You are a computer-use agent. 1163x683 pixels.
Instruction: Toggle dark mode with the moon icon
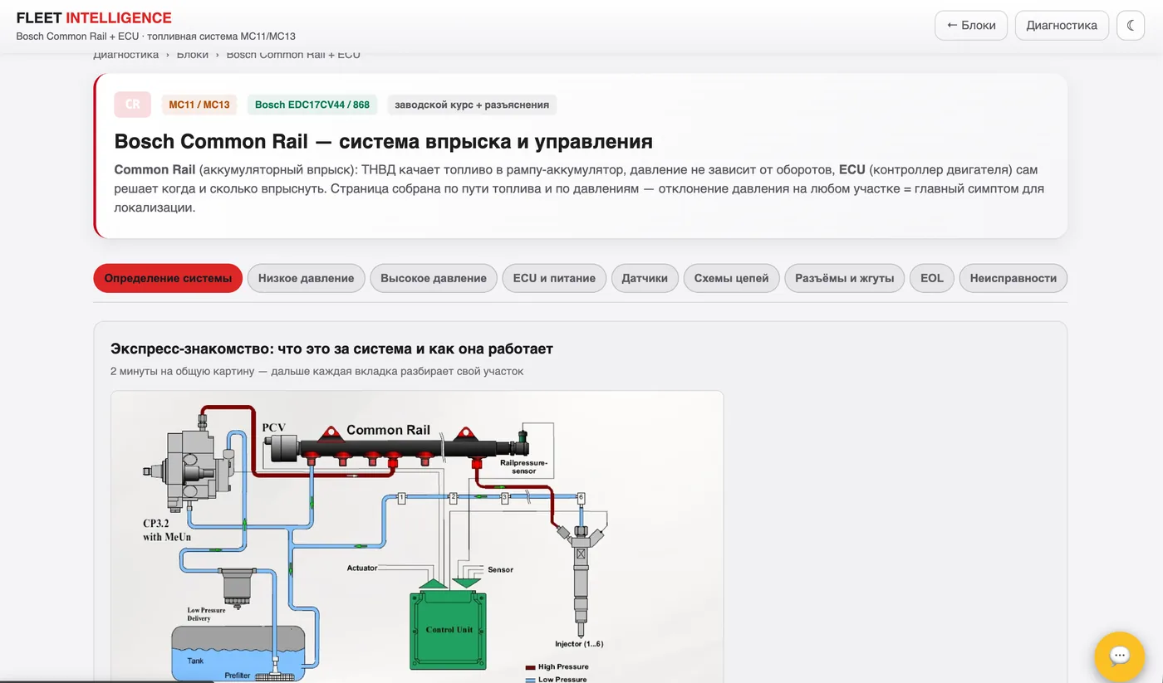1131,26
